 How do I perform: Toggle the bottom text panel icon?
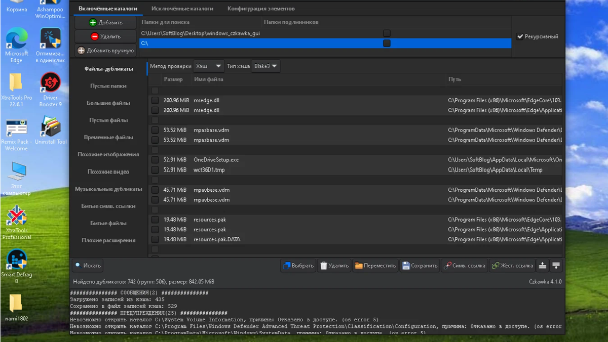(556, 265)
